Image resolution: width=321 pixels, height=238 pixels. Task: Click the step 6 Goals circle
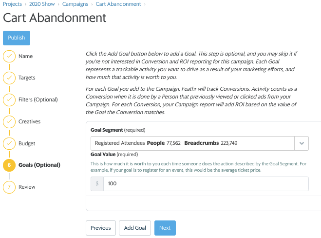coord(9,165)
